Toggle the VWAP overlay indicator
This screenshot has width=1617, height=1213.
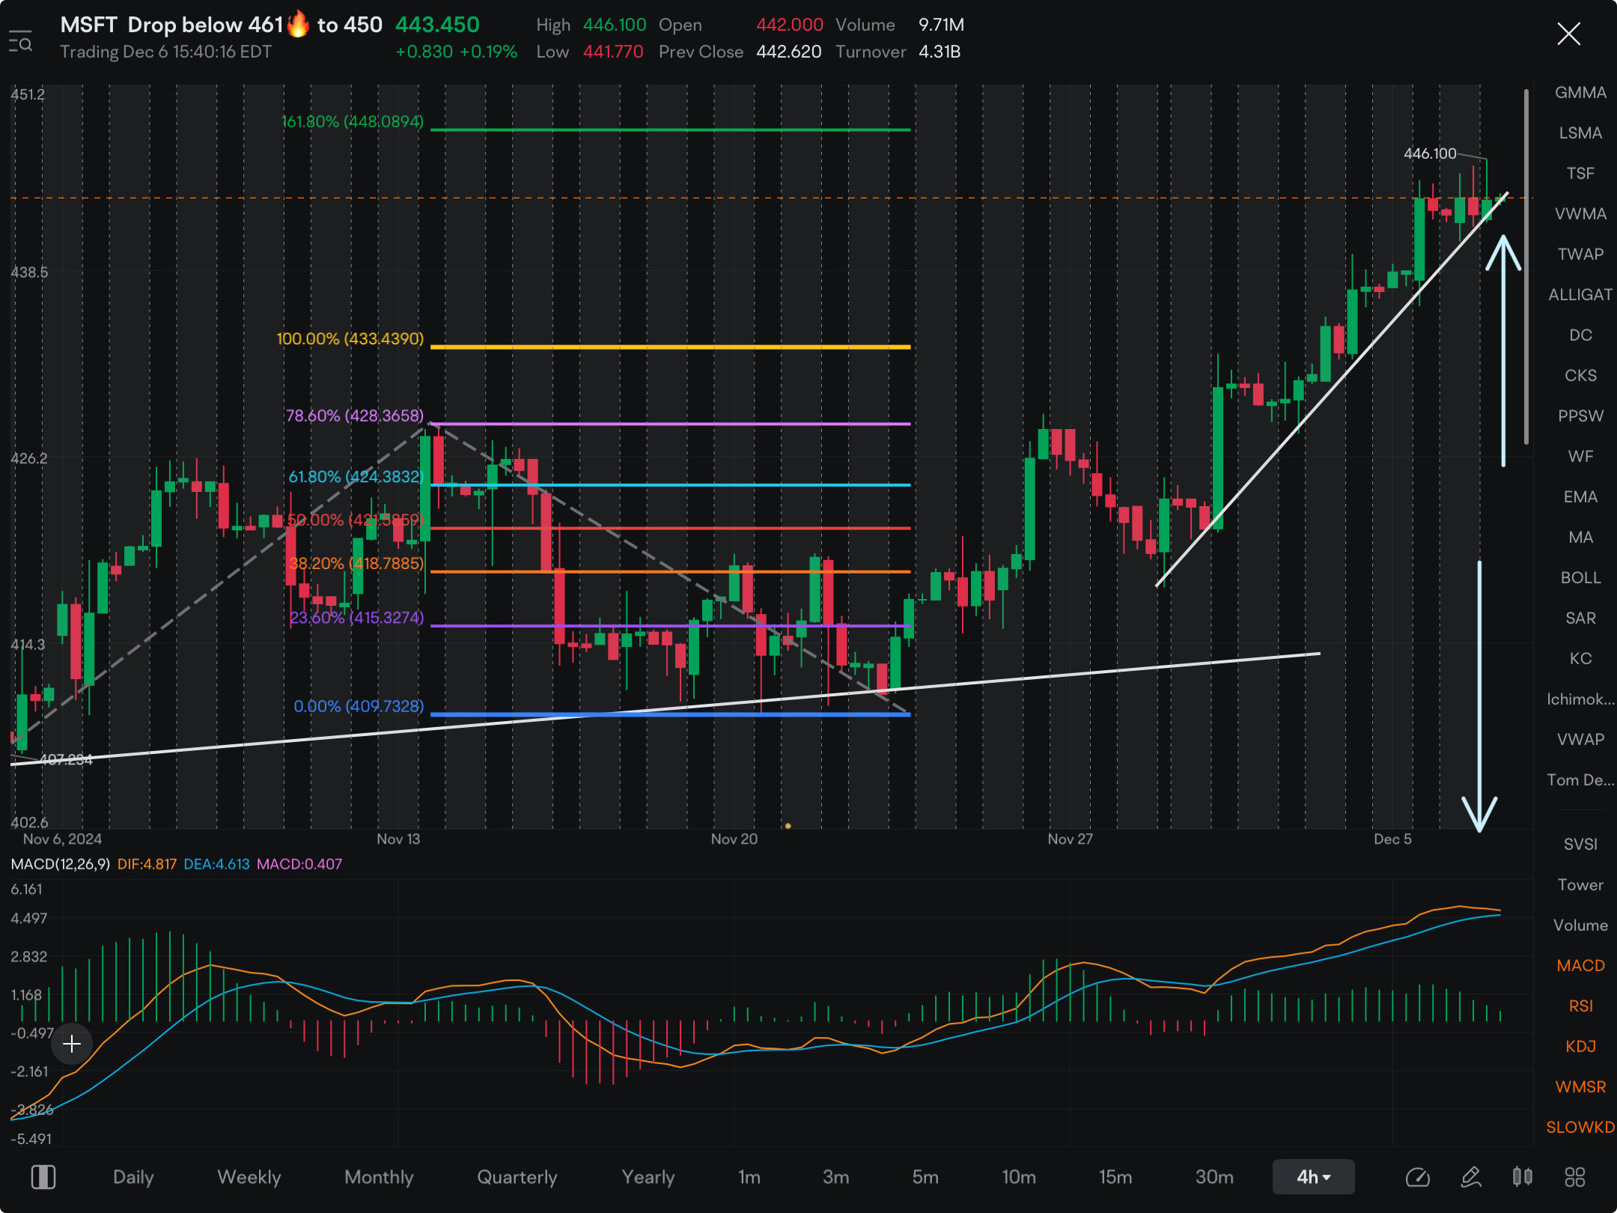click(x=1580, y=740)
